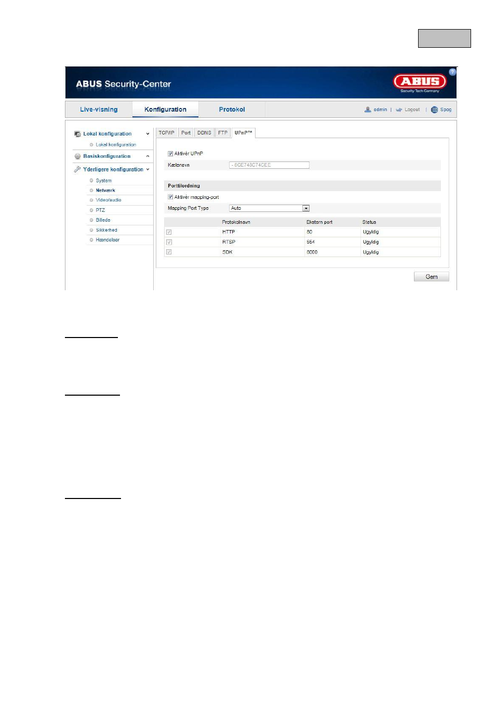The image size is (496, 701).
Task: Open the Port settings tab
Action: coord(186,133)
